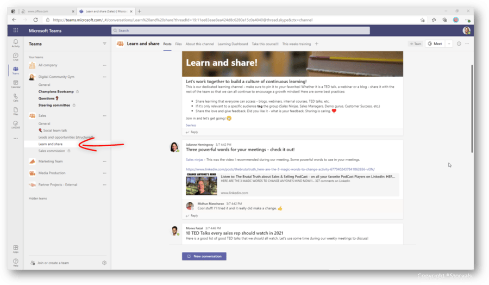
Task: Select Learn and share channel
Action: point(50,144)
